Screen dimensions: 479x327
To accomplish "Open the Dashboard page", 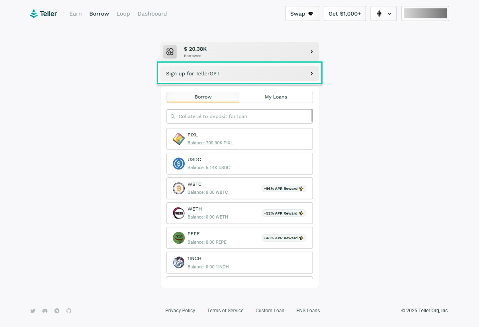I will (x=152, y=14).
